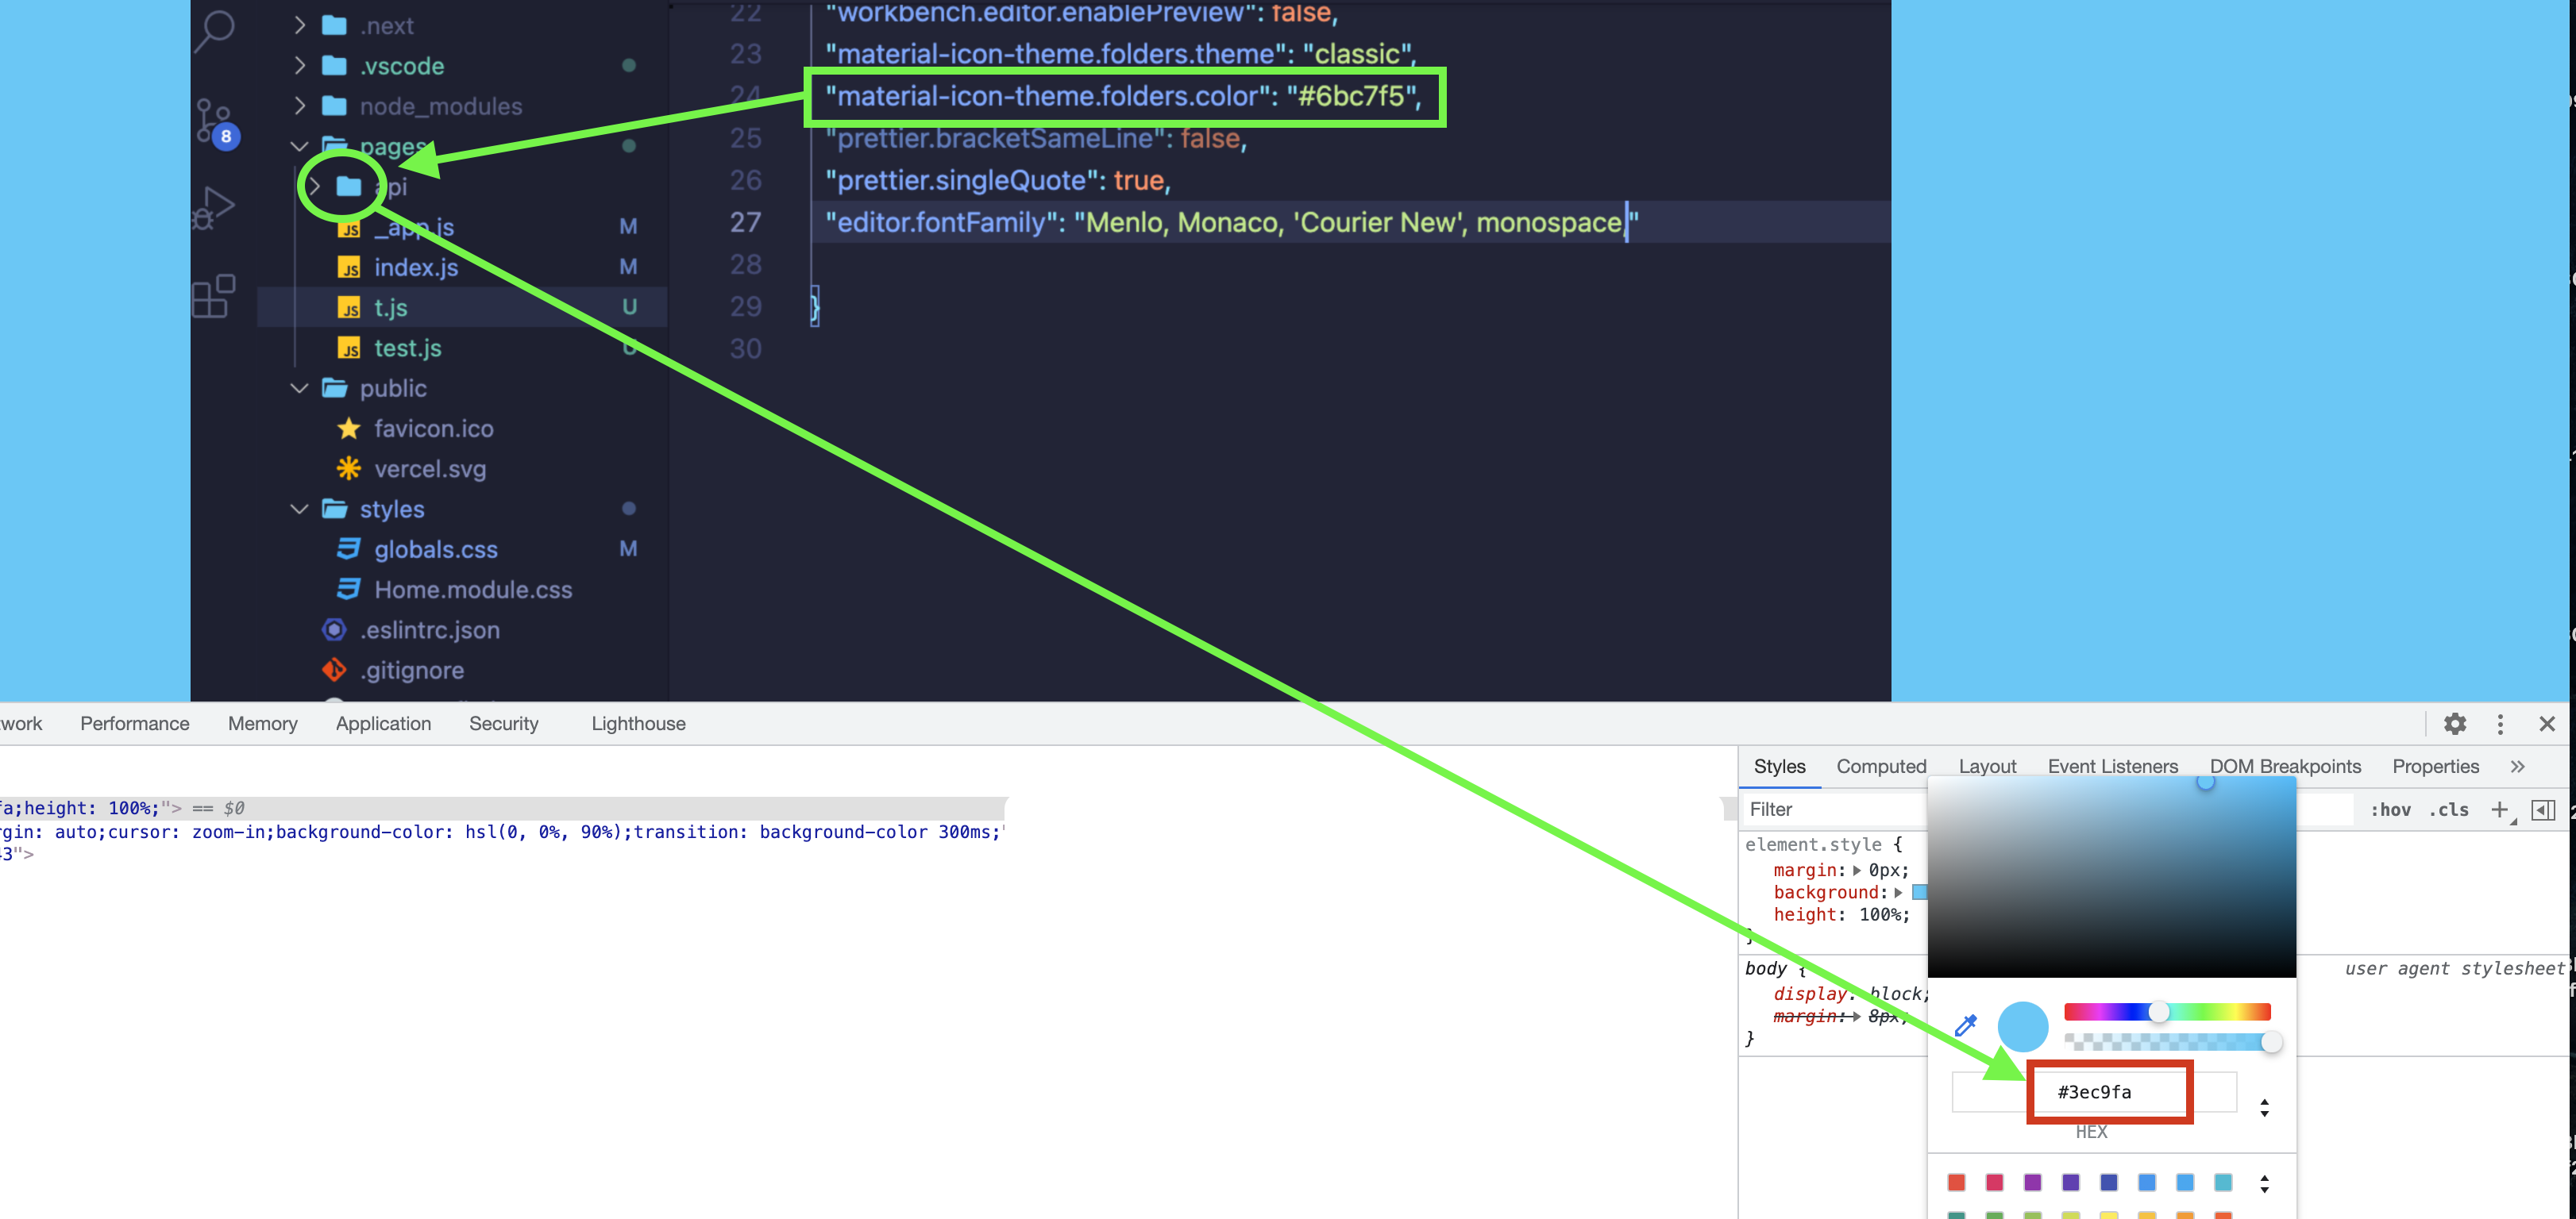Toggle element pseudo-class states via :hov
This screenshot has width=2576, height=1219.
tap(2390, 809)
